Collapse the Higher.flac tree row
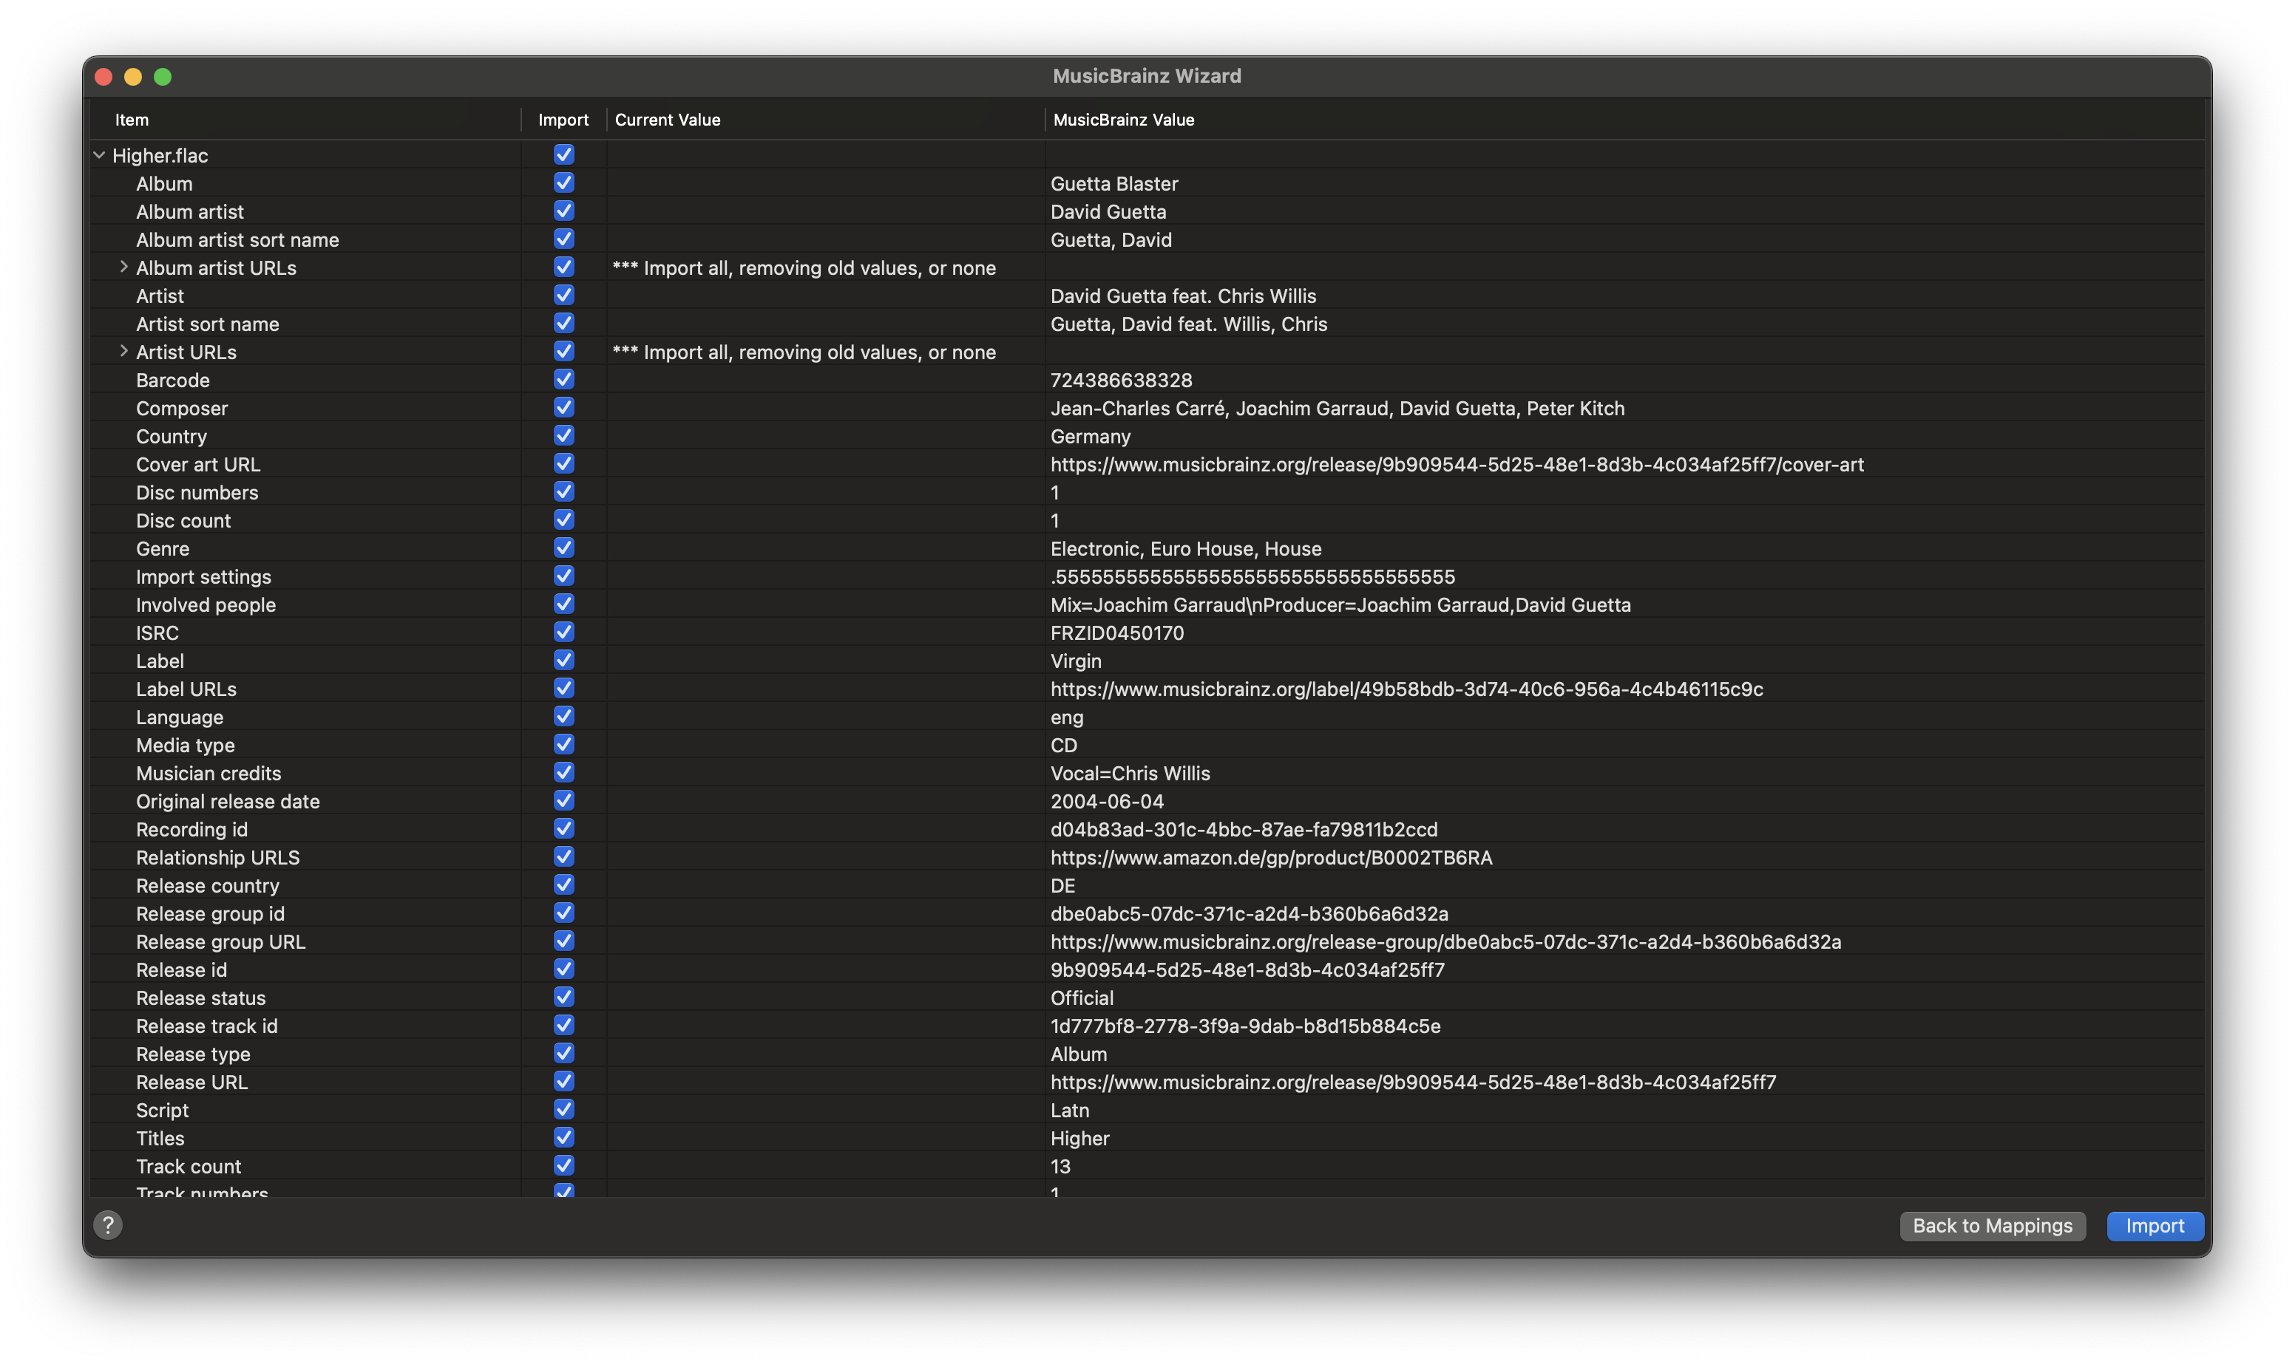Image resolution: width=2295 pixels, height=1367 pixels. [100, 156]
